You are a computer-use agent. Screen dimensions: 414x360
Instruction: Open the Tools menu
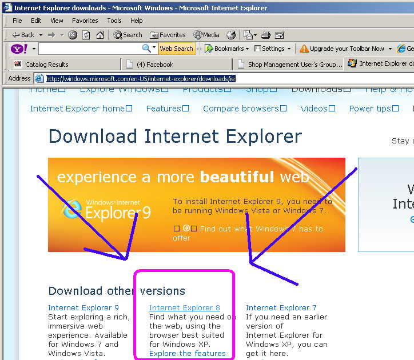tap(114, 21)
